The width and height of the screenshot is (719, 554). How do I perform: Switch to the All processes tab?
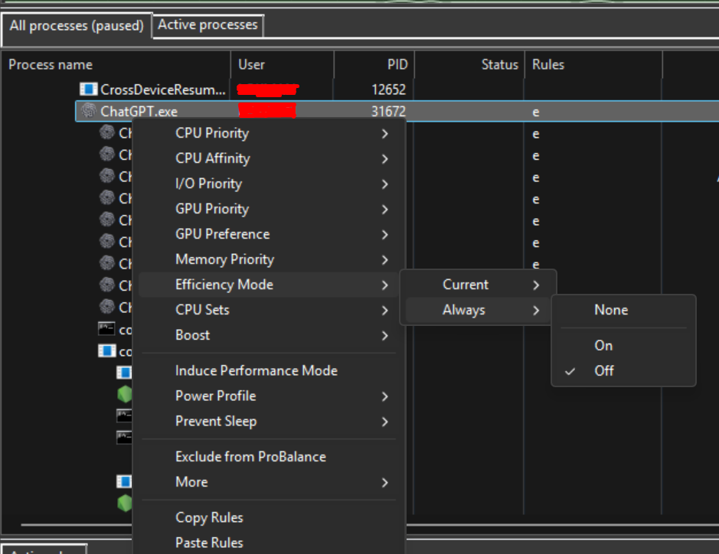[x=77, y=26]
